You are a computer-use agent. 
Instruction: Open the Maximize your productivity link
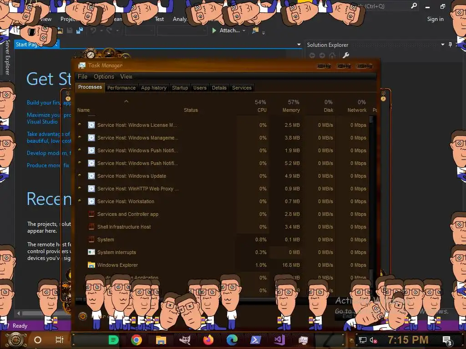(x=49, y=118)
